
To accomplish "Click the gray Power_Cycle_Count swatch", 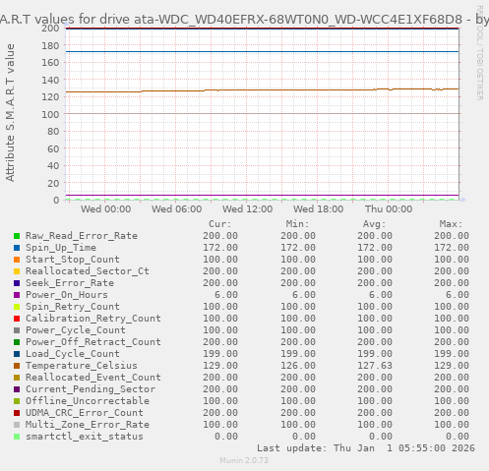I will [x=17, y=330].
